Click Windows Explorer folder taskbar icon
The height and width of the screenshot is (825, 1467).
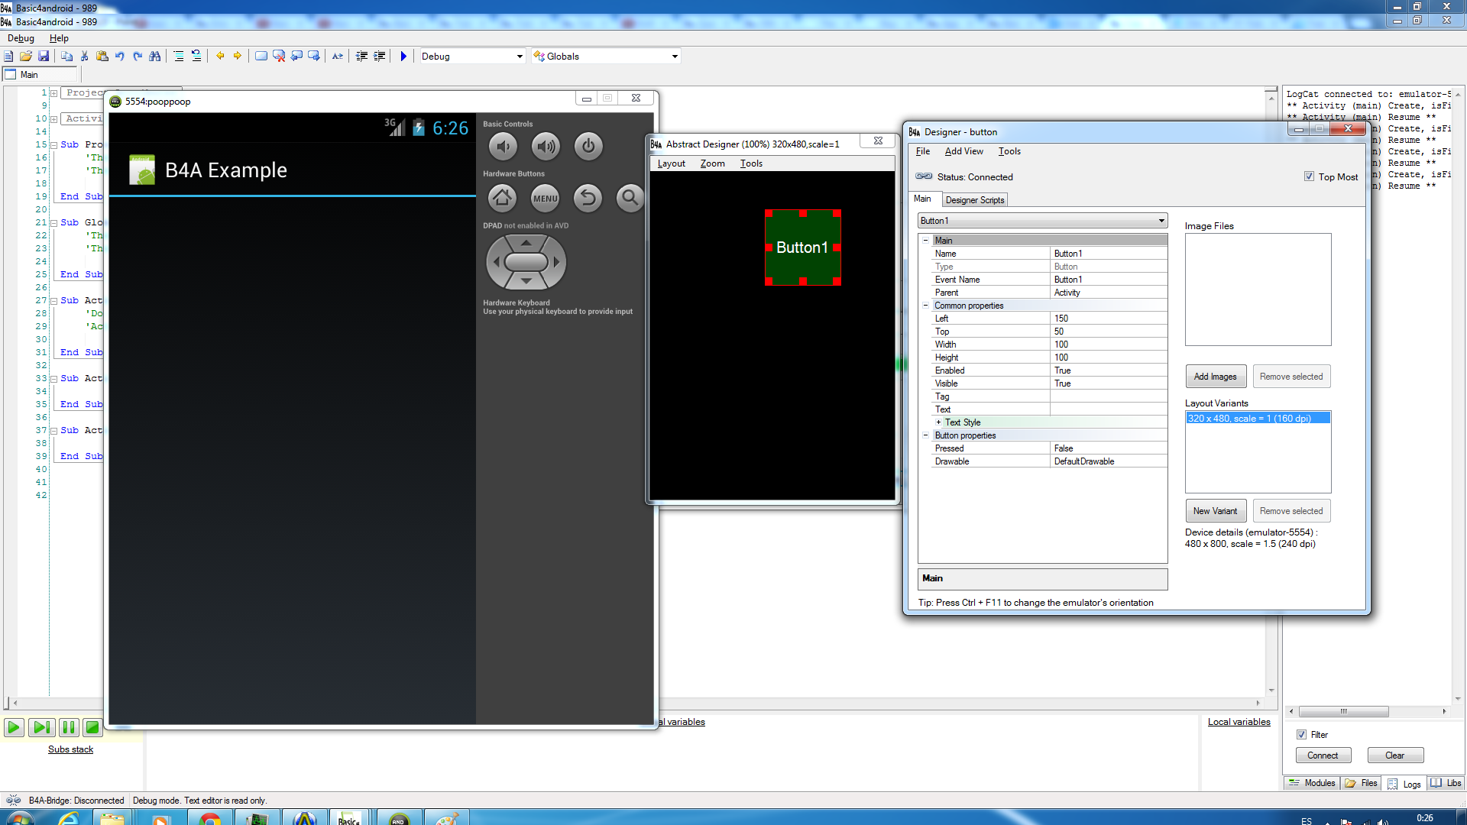tap(112, 818)
